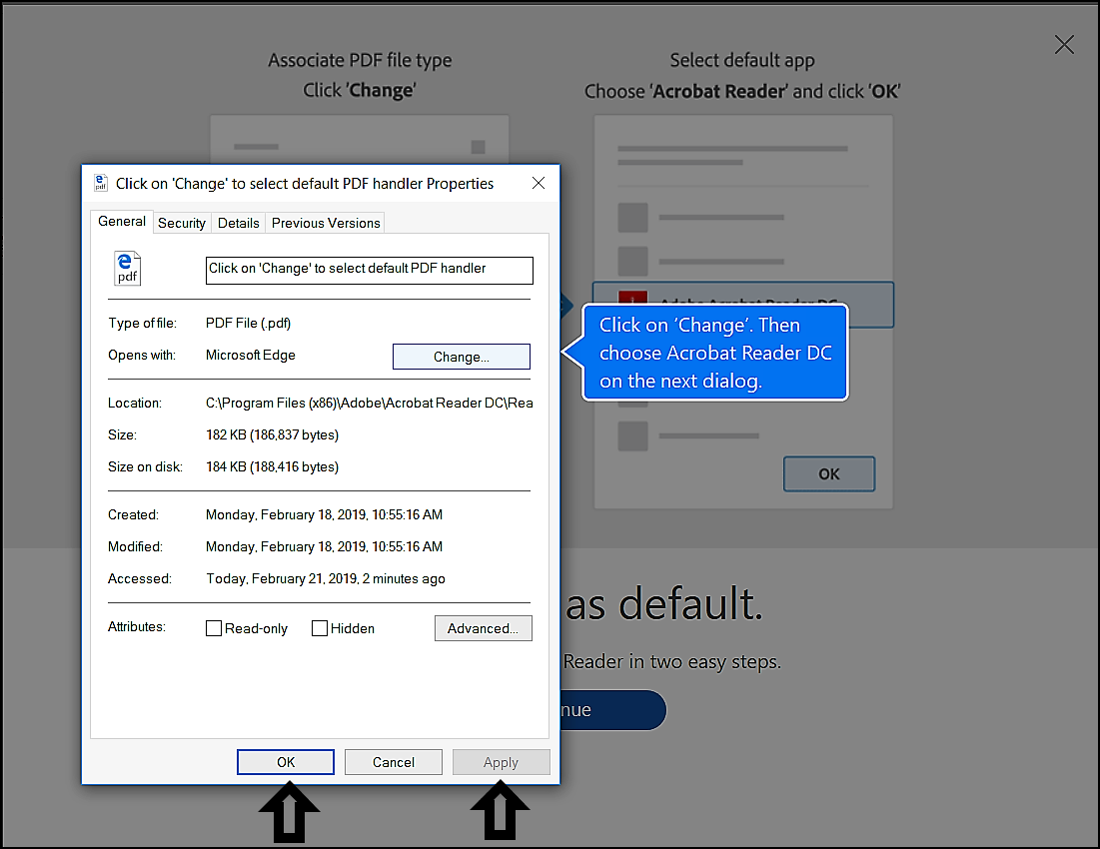The width and height of the screenshot is (1100, 849).
Task: Click the Accessed 'Today, February 21, 2019' value
Action: pos(326,578)
